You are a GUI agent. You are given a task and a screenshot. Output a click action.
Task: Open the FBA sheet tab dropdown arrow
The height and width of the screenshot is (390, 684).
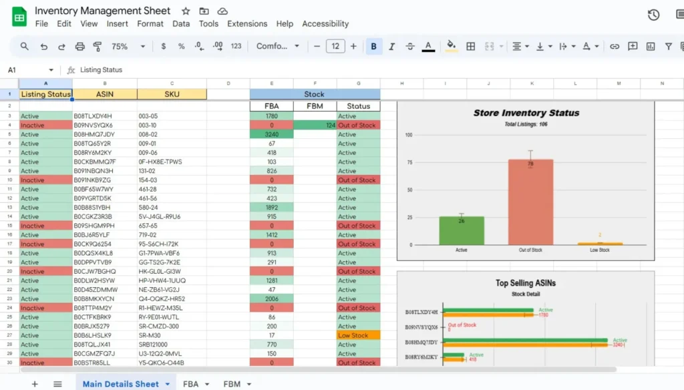207,384
